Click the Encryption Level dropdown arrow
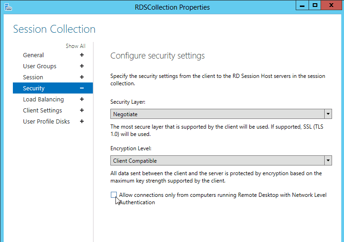 coord(328,160)
